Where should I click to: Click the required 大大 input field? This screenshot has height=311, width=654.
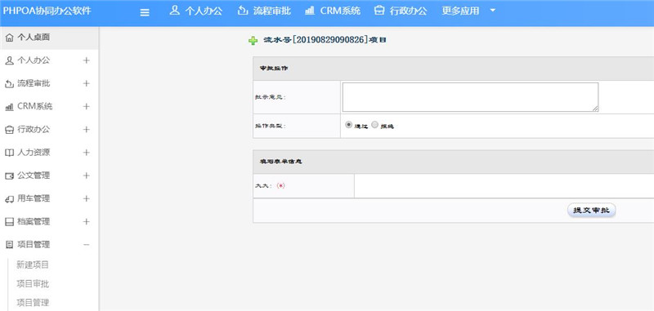pos(504,185)
